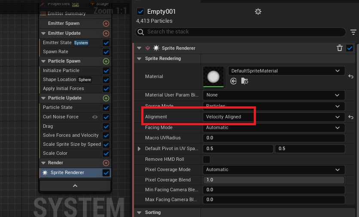The image size is (359, 217).
Task: Disable the Scale Color module
Action: 106,154
